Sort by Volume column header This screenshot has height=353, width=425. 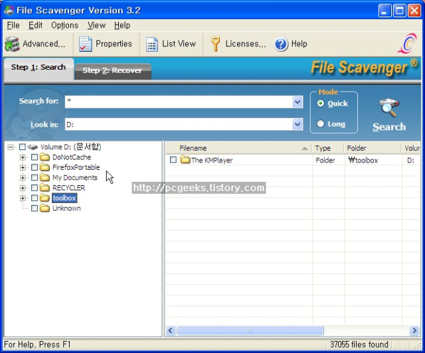[x=411, y=148]
